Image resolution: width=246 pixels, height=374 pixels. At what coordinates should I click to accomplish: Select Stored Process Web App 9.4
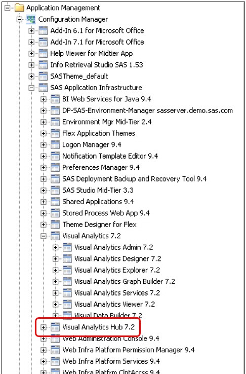pyautogui.click(x=106, y=213)
